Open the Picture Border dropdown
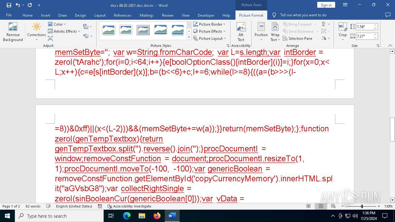Screen dimensions: 395x222 point(210,24)
